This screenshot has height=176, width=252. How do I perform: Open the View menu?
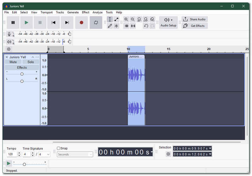point(34,12)
